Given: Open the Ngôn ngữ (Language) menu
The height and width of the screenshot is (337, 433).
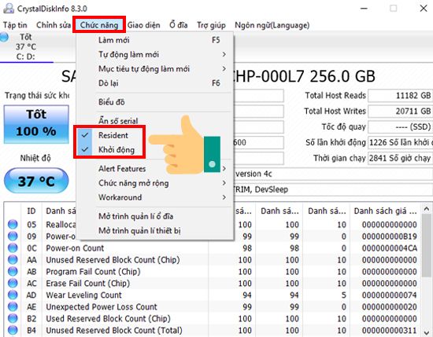Looking at the screenshot, I should point(272,25).
